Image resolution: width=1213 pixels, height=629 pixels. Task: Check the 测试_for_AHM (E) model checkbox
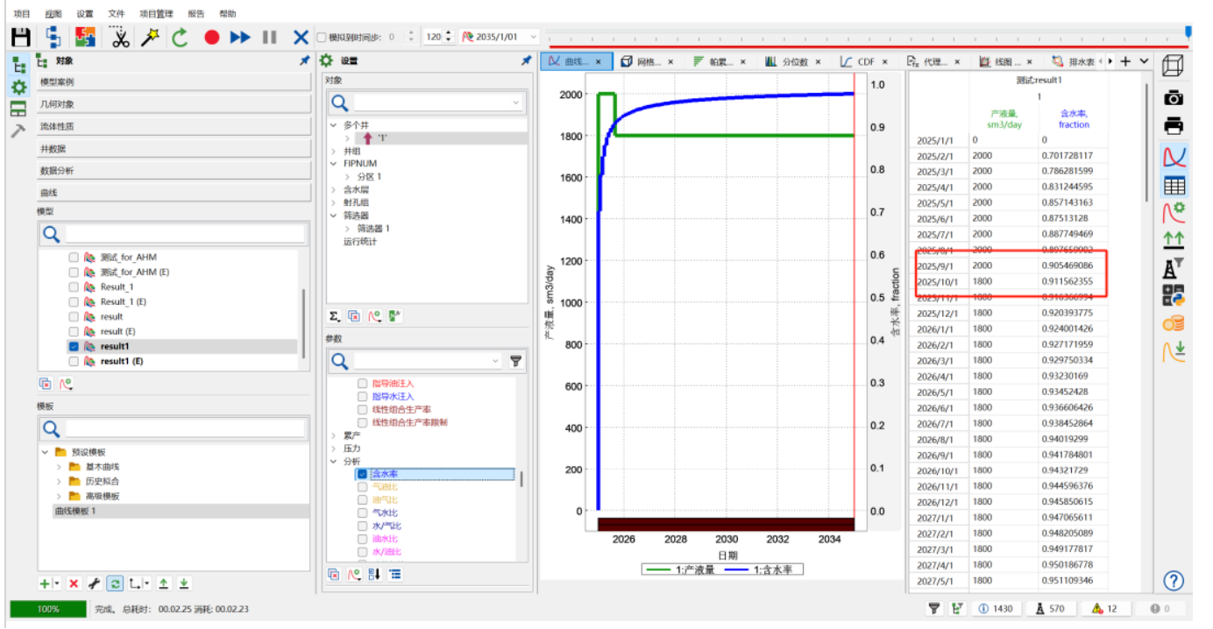[74, 272]
